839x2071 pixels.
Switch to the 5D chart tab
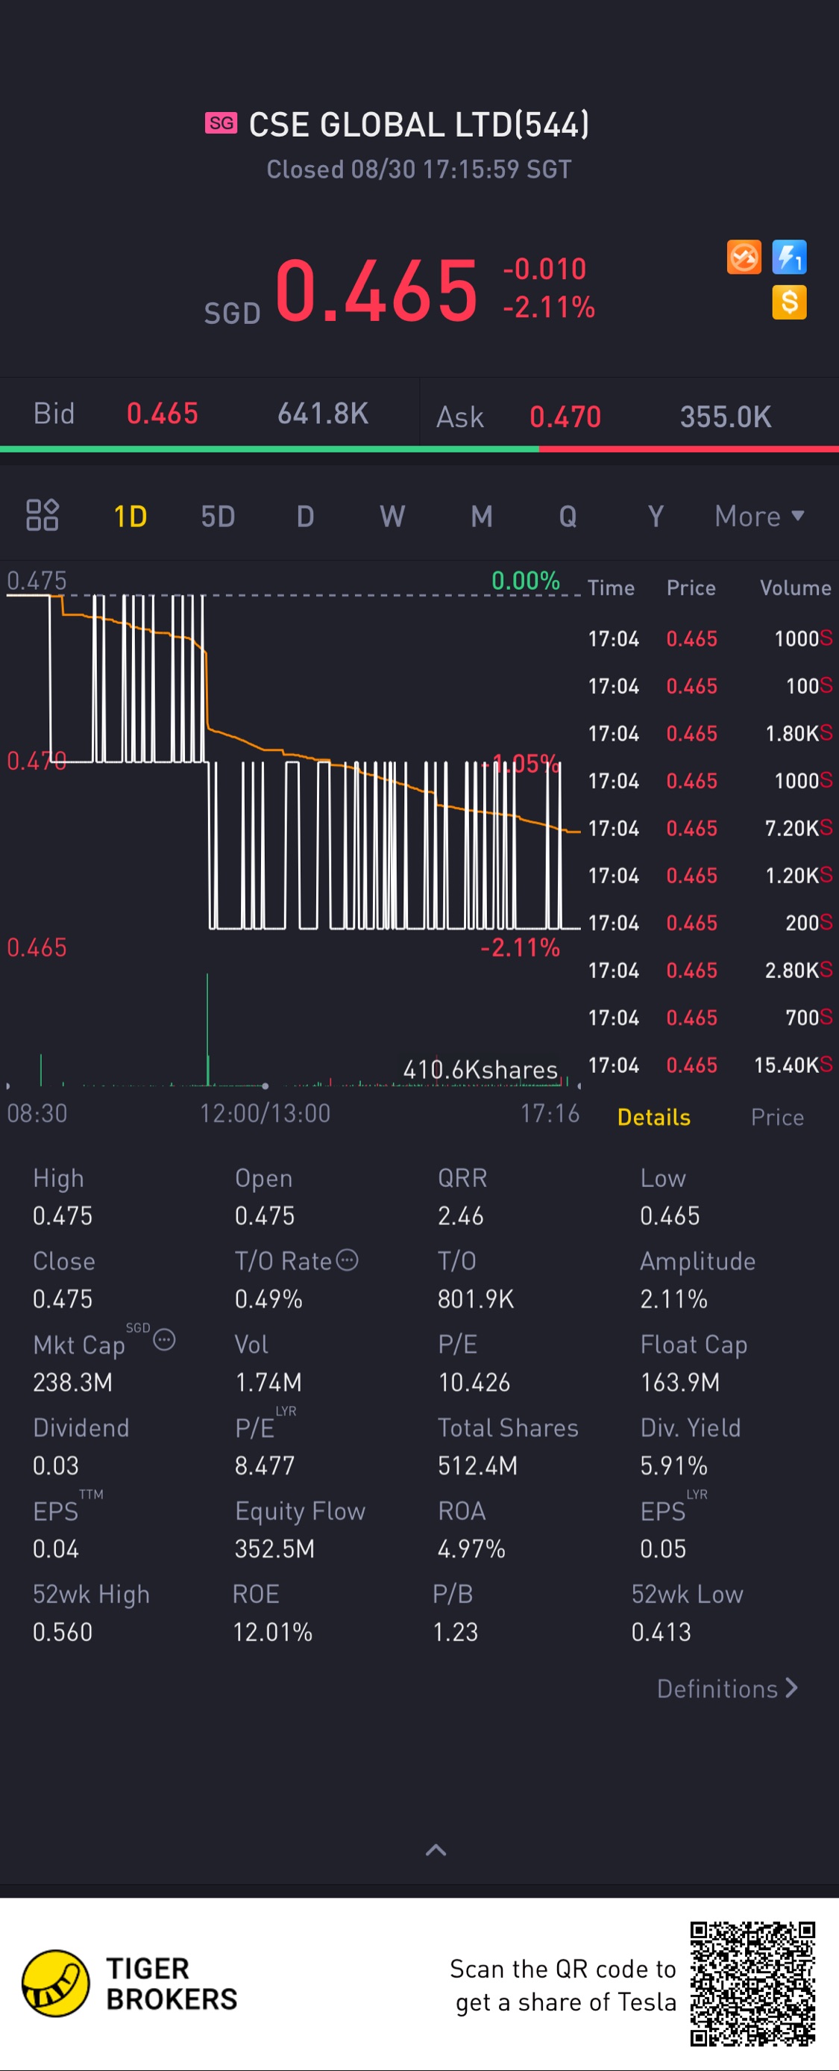click(x=218, y=516)
